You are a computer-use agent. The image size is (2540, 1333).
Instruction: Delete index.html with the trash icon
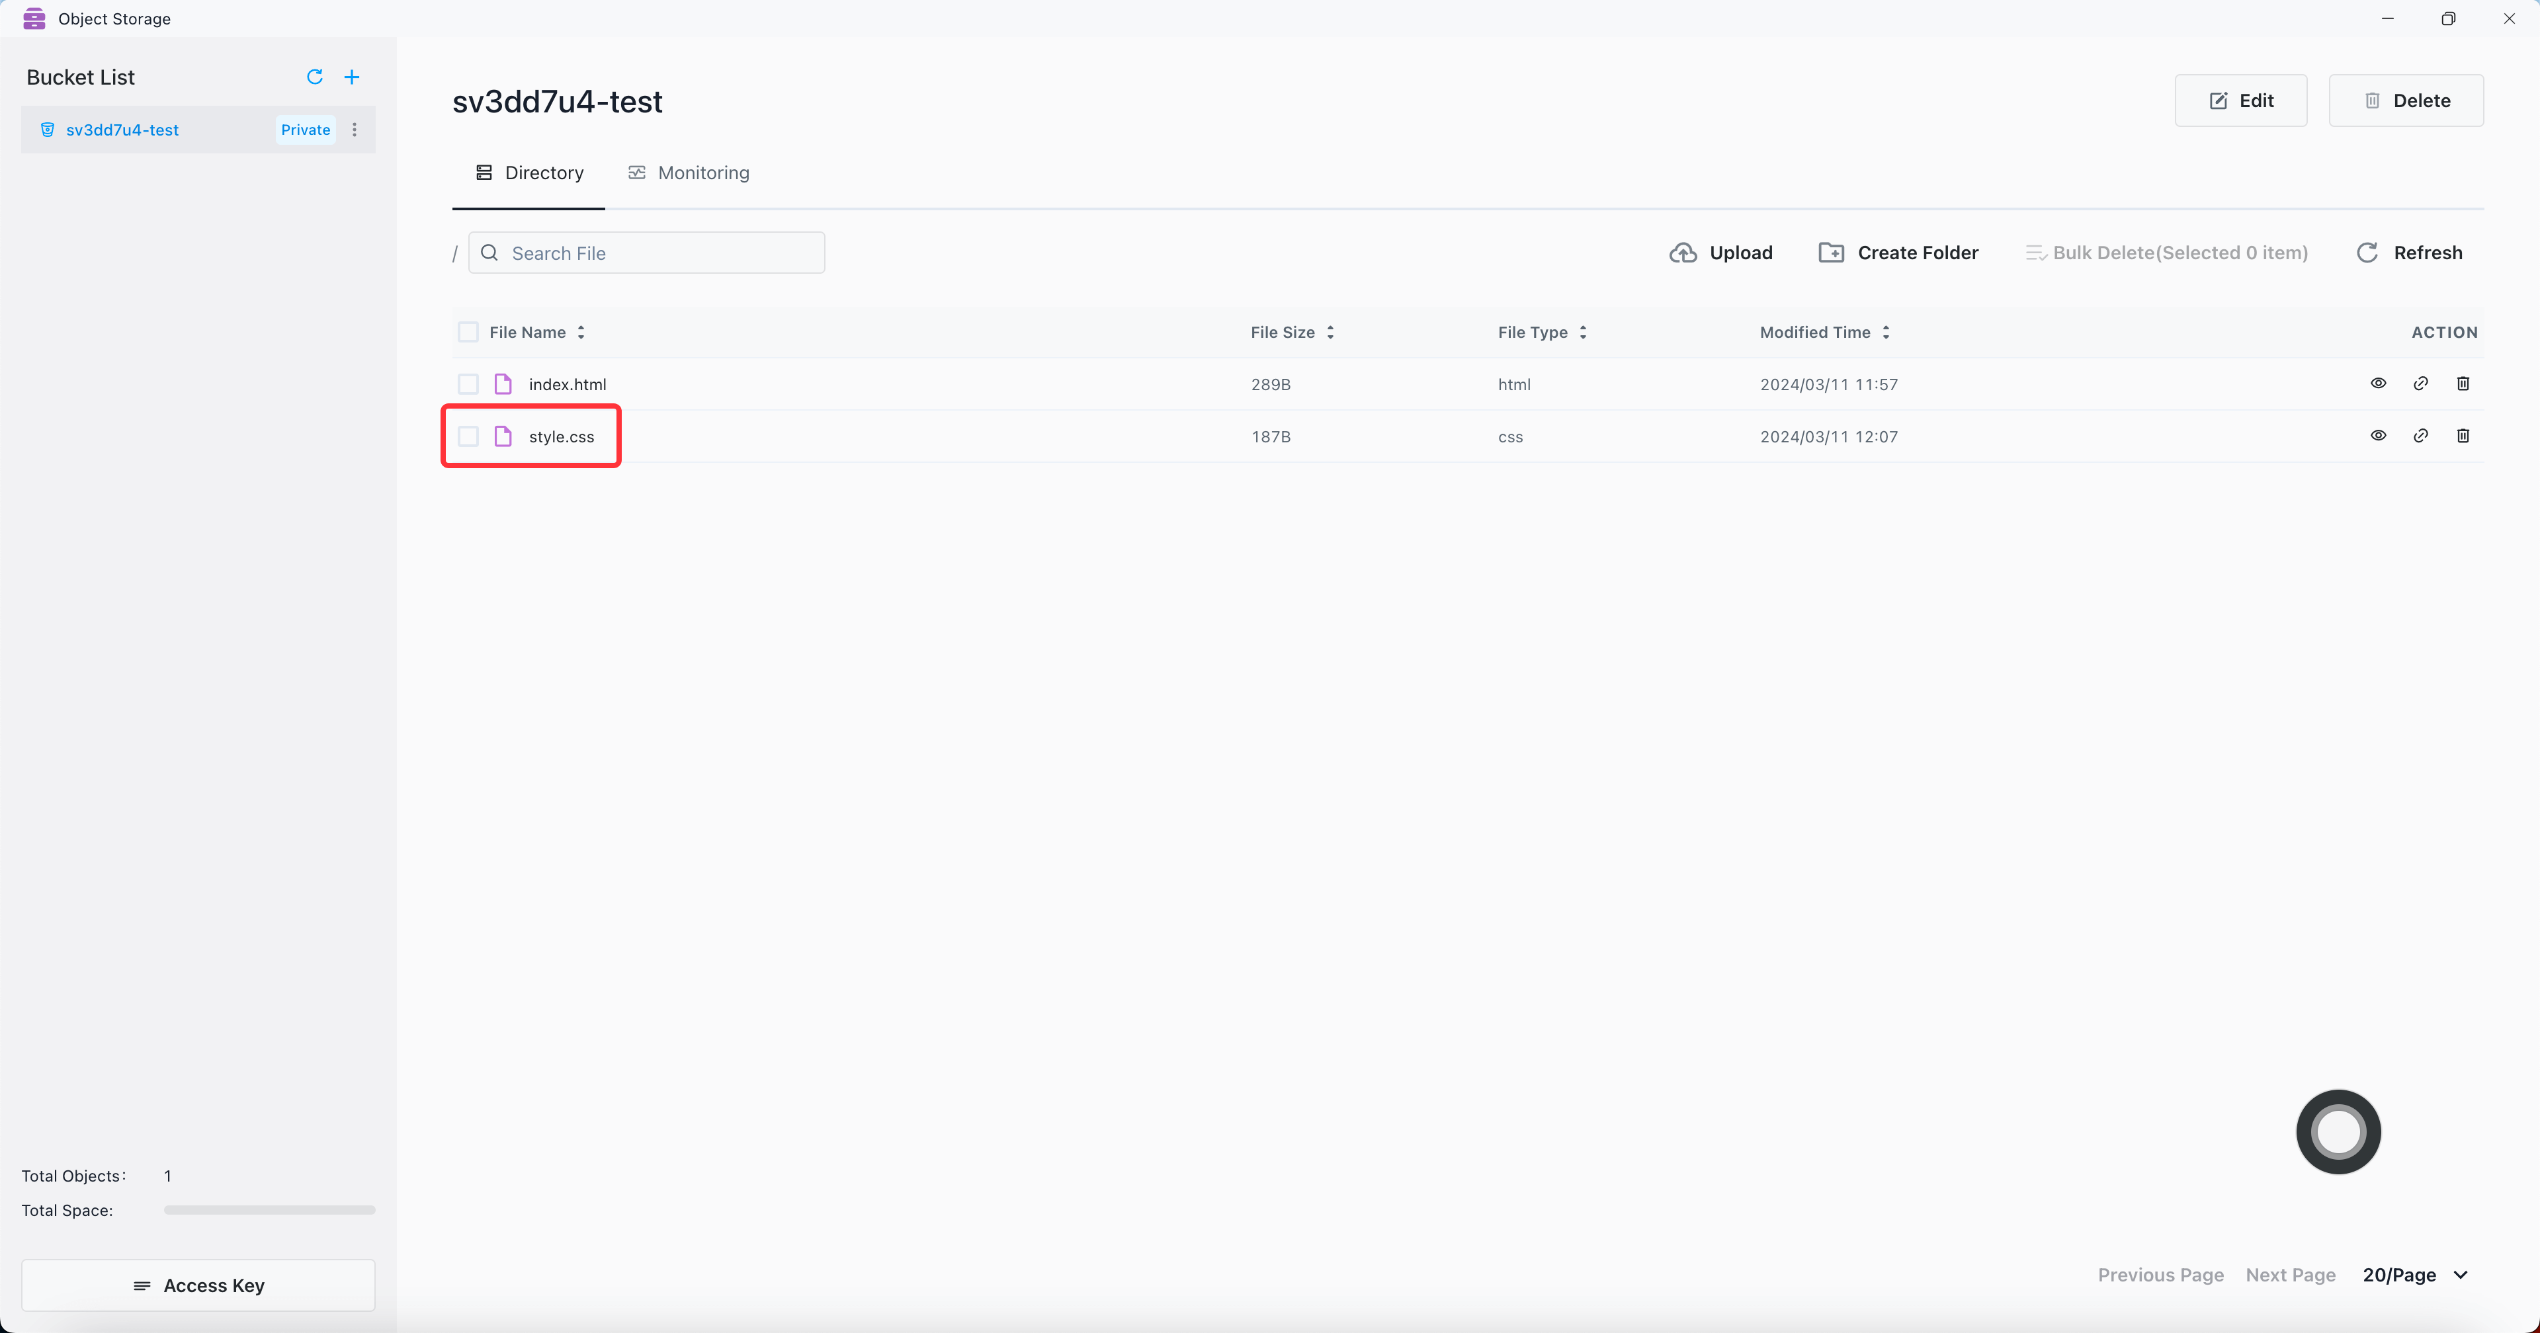[x=2463, y=384]
